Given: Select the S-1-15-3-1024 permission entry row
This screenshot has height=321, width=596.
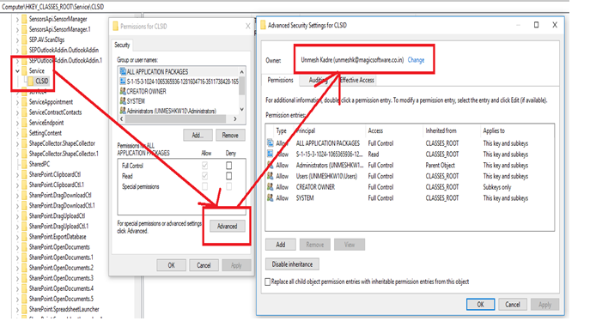Looking at the screenshot, I should pos(409,154).
